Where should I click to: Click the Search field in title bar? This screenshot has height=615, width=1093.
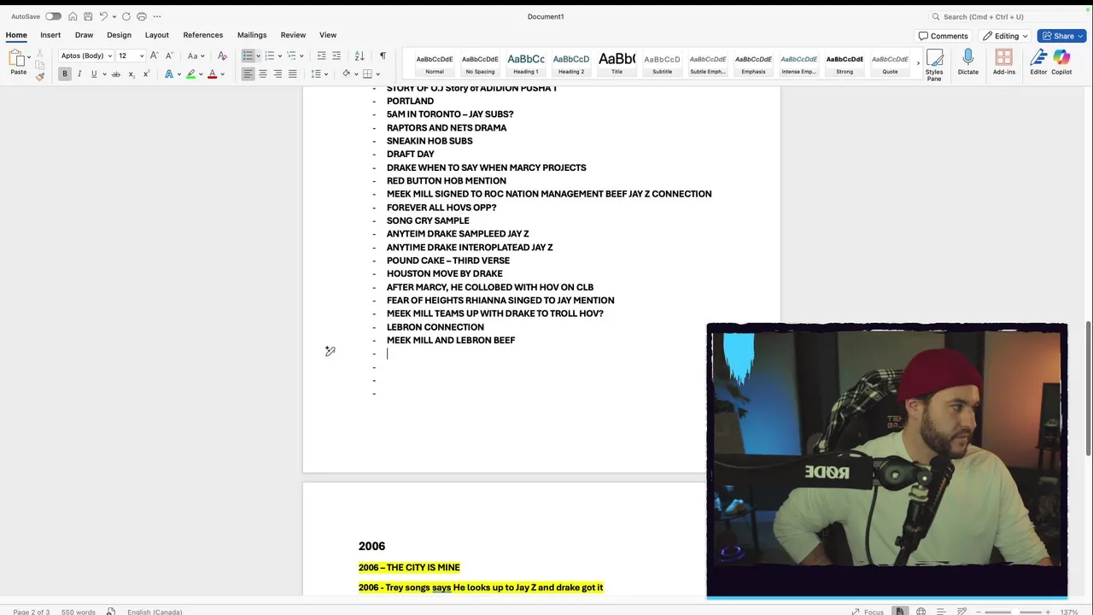pos(1009,16)
